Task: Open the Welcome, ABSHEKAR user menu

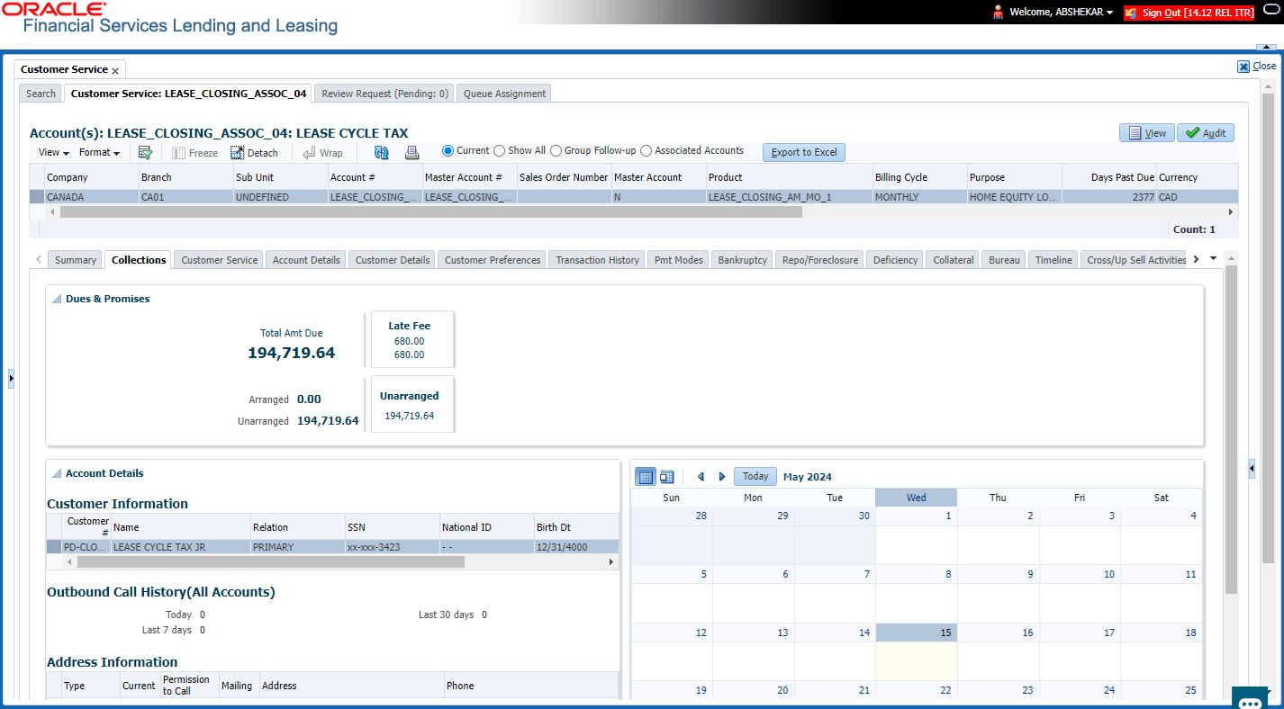Action: pyautogui.click(x=1062, y=13)
